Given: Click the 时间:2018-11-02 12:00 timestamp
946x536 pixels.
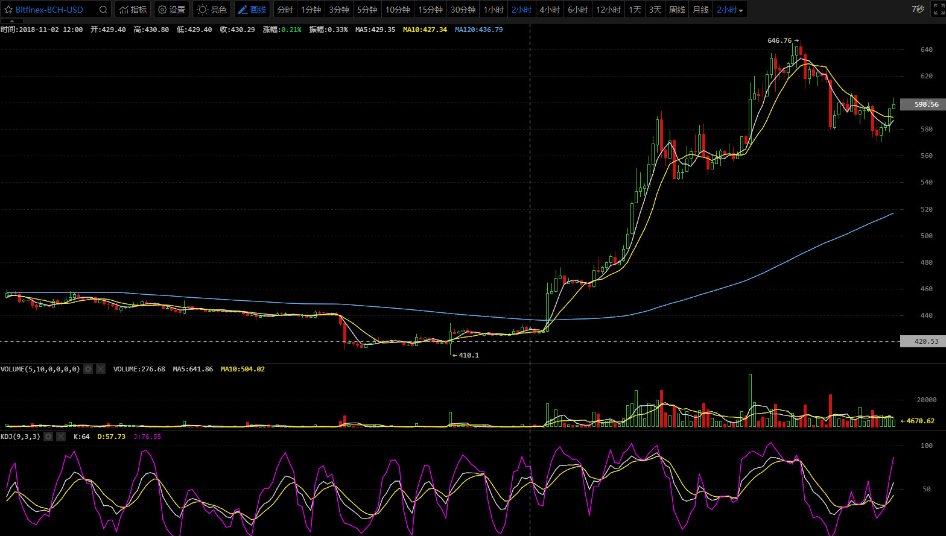Looking at the screenshot, I should 42,30.
